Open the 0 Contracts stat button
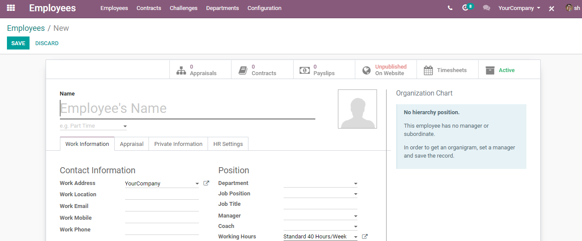The height and width of the screenshot is (241, 582). pyautogui.click(x=262, y=70)
